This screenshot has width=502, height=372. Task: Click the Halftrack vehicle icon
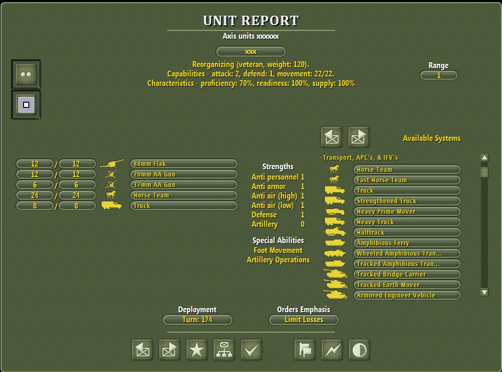(335, 232)
